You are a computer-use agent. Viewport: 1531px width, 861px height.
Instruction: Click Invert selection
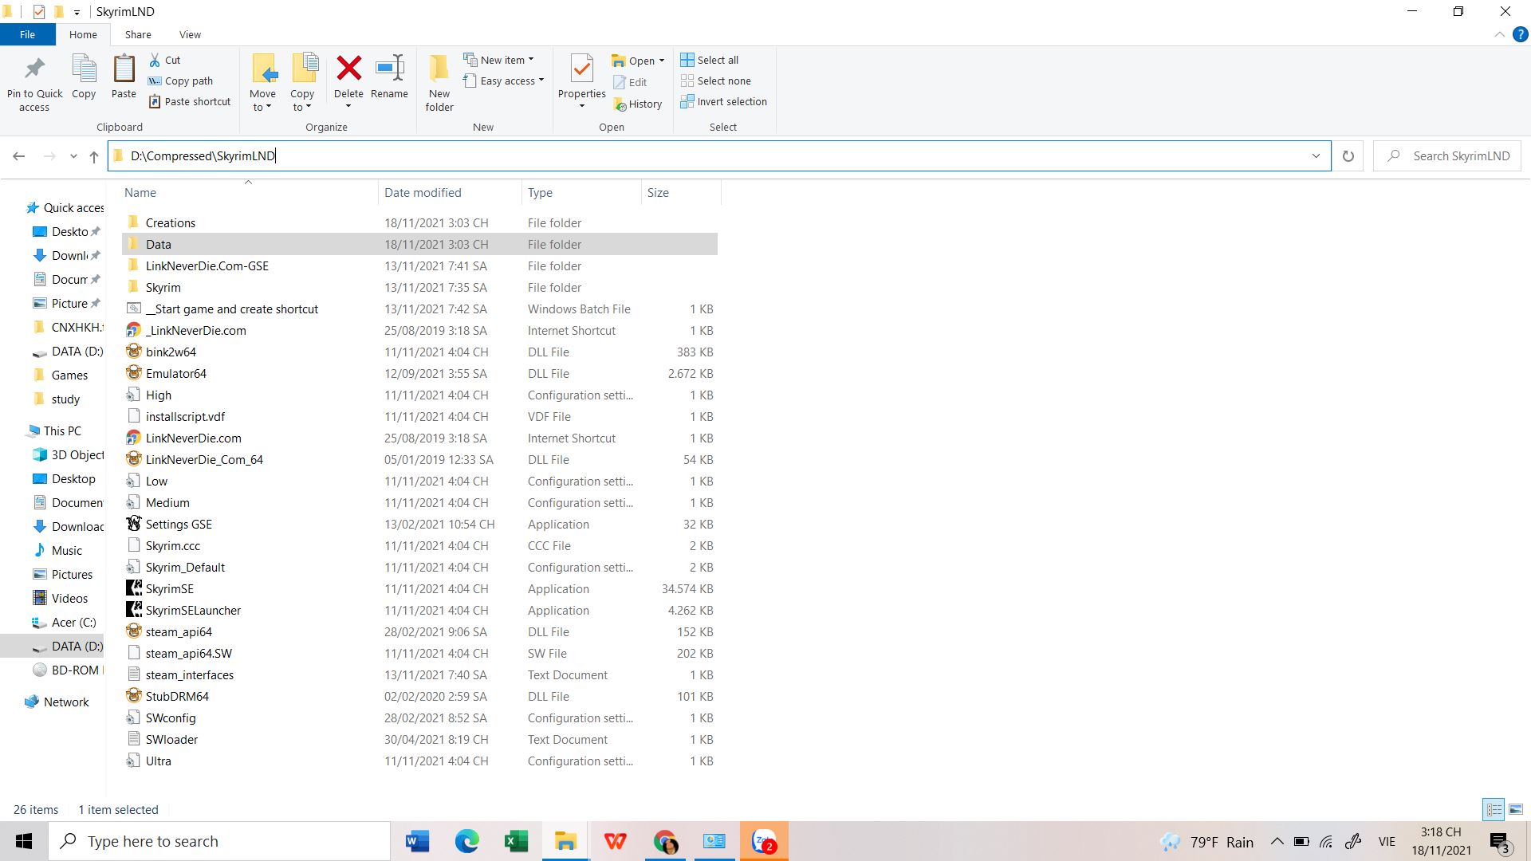pos(723,101)
